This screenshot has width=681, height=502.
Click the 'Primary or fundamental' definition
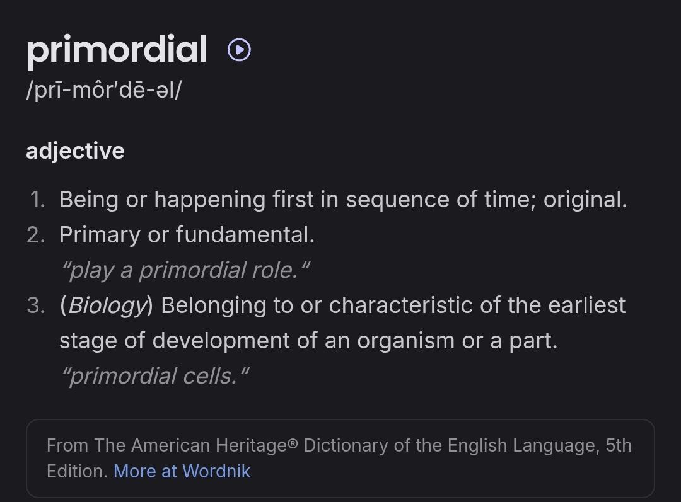click(x=187, y=235)
